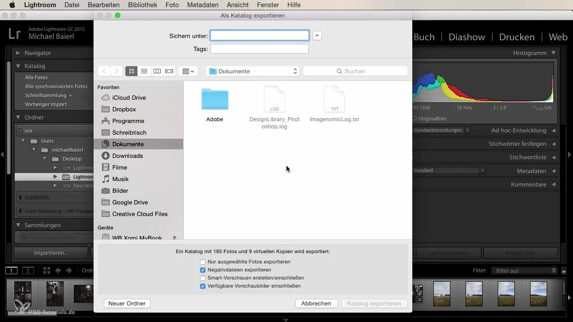Toggle Nur ausgewählte Fotos exportieren

(x=203, y=262)
